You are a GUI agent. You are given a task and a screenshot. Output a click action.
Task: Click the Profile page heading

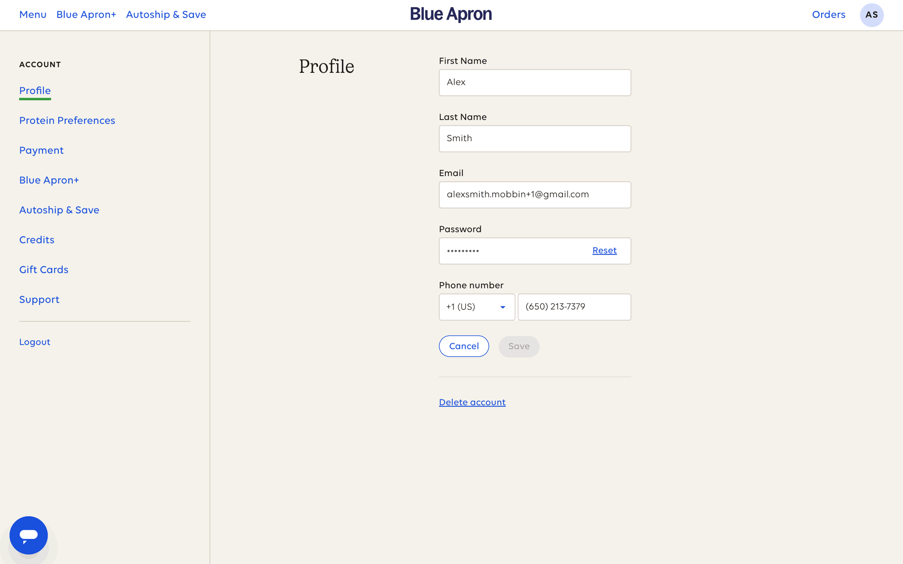coord(326,66)
